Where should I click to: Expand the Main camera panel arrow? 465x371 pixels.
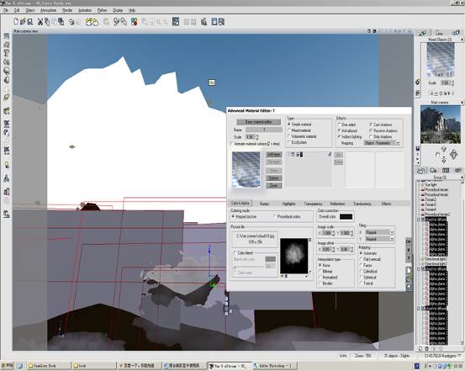pos(462,103)
